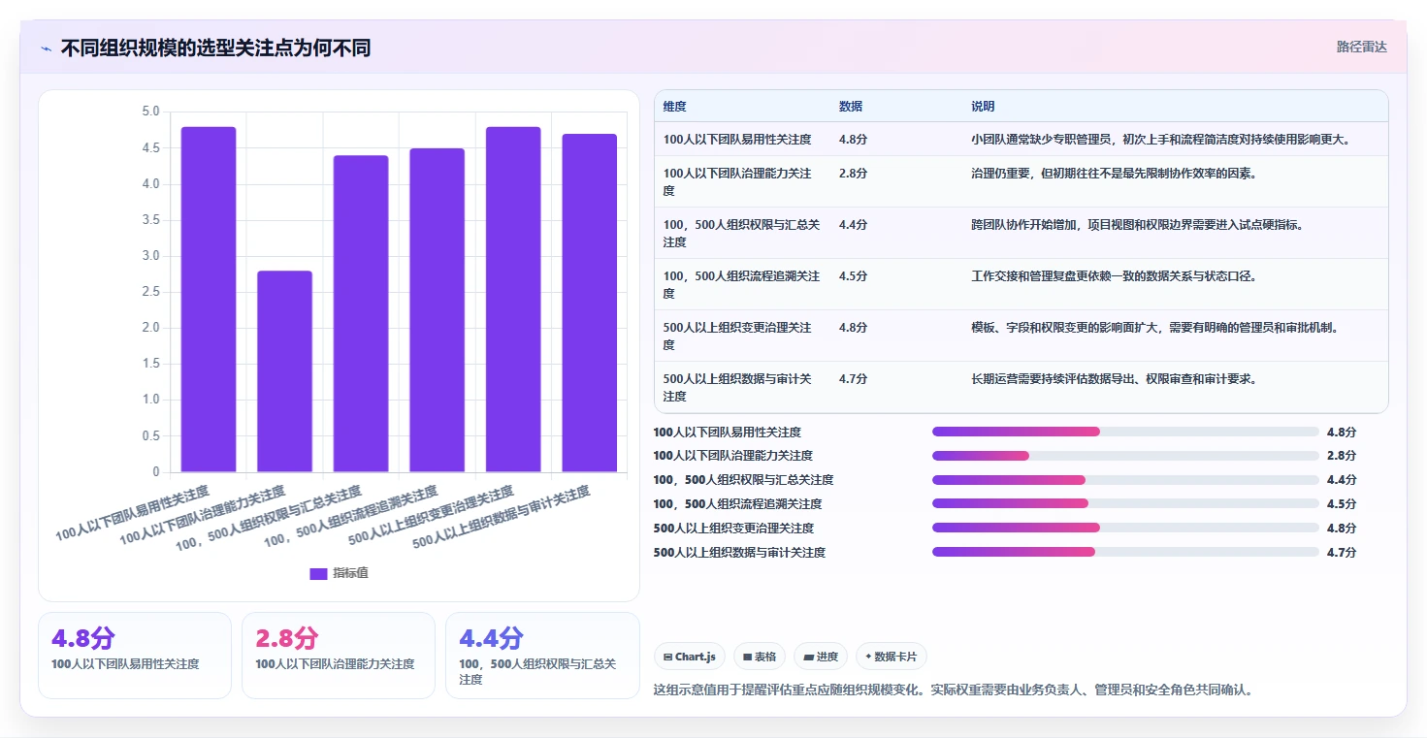Click the progress bar for 100，500人组织权限与汇总关注度
1427x738 pixels.
click(1125, 480)
